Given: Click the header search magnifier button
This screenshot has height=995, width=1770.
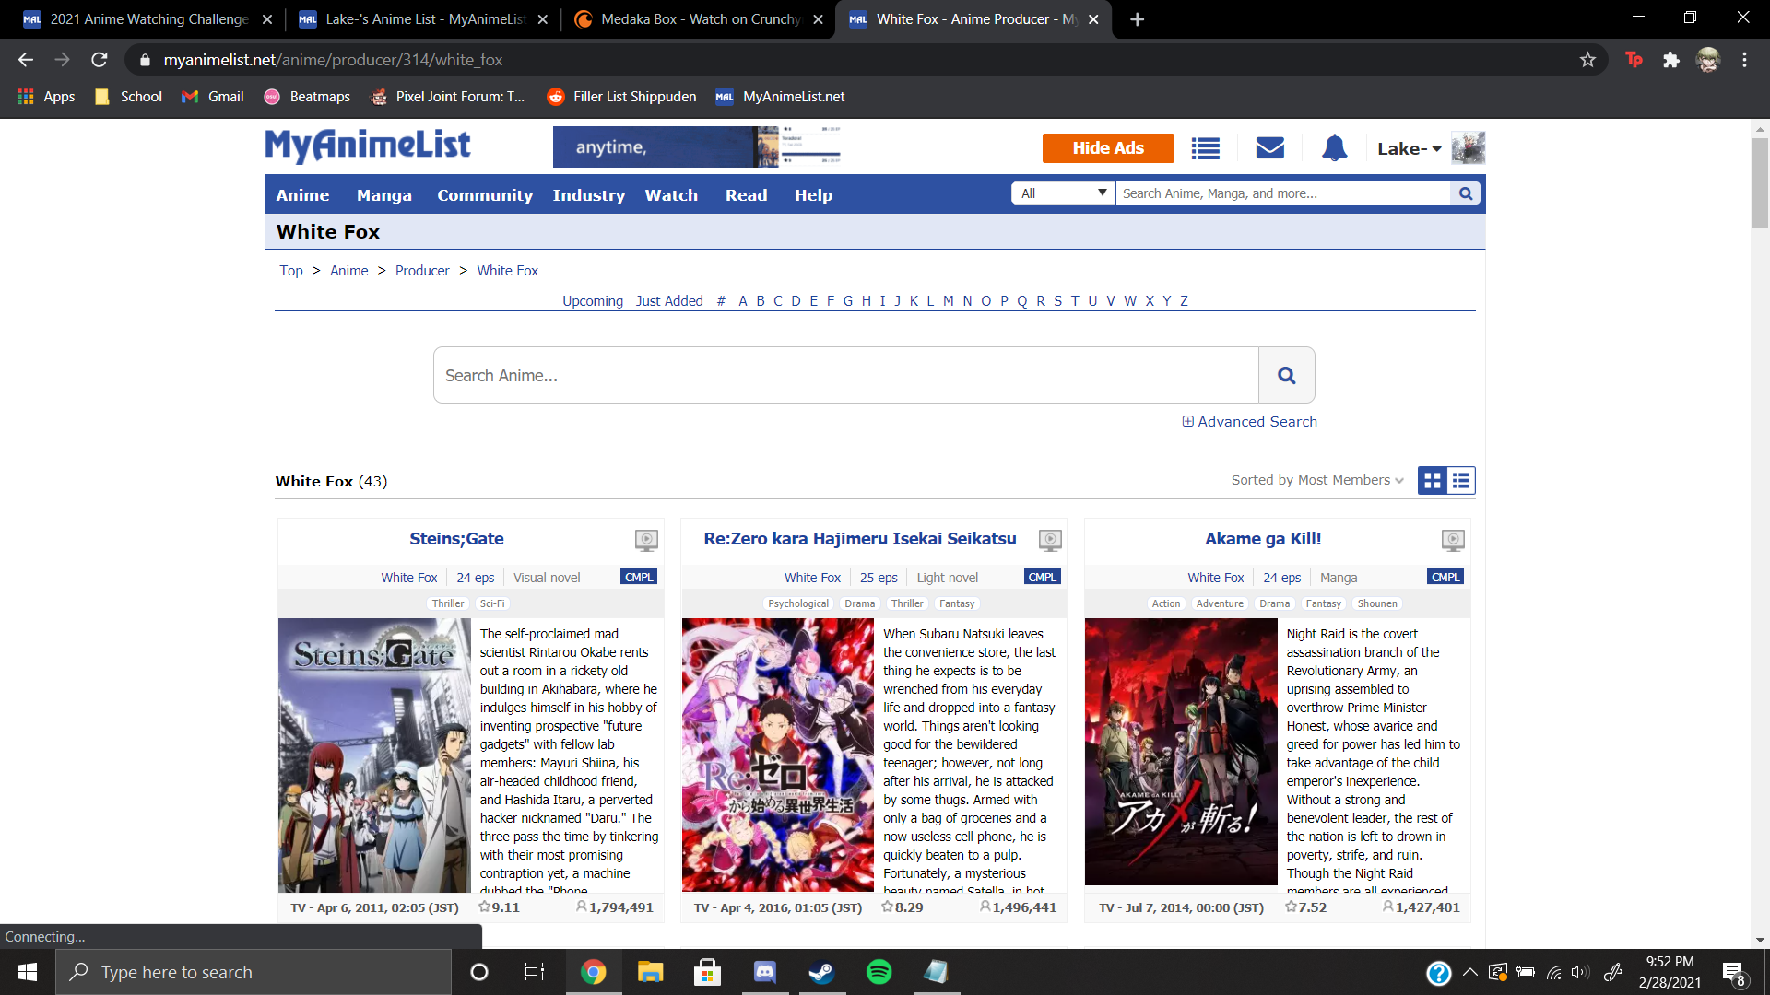Looking at the screenshot, I should [1465, 193].
